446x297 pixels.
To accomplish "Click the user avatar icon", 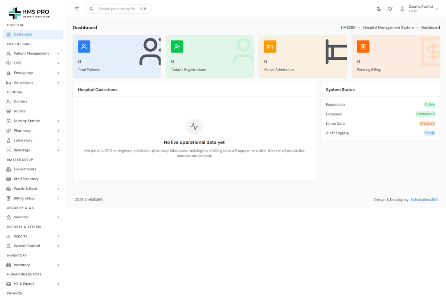I will [x=402, y=9].
